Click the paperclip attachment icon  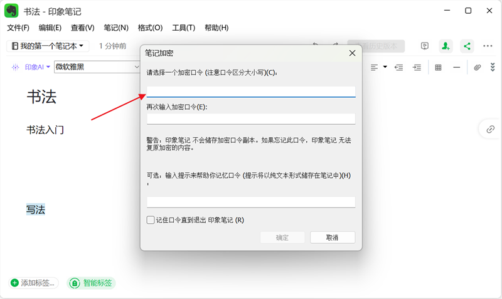pyautogui.click(x=478, y=67)
